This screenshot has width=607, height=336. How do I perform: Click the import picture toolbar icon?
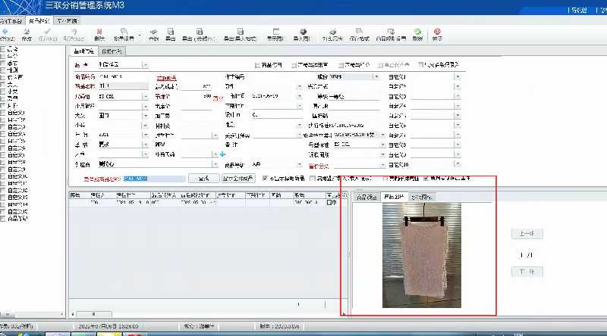301,33
